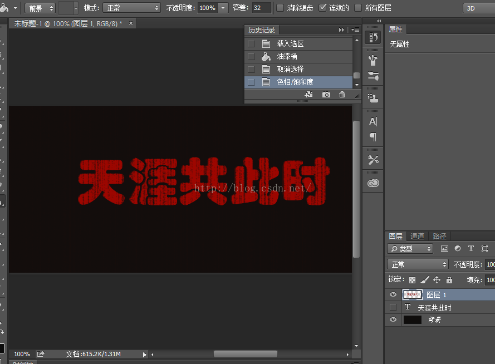The width and height of the screenshot is (495, 364).
Task: Collapse the panel dock double-arrow
Action: point(379,21)
